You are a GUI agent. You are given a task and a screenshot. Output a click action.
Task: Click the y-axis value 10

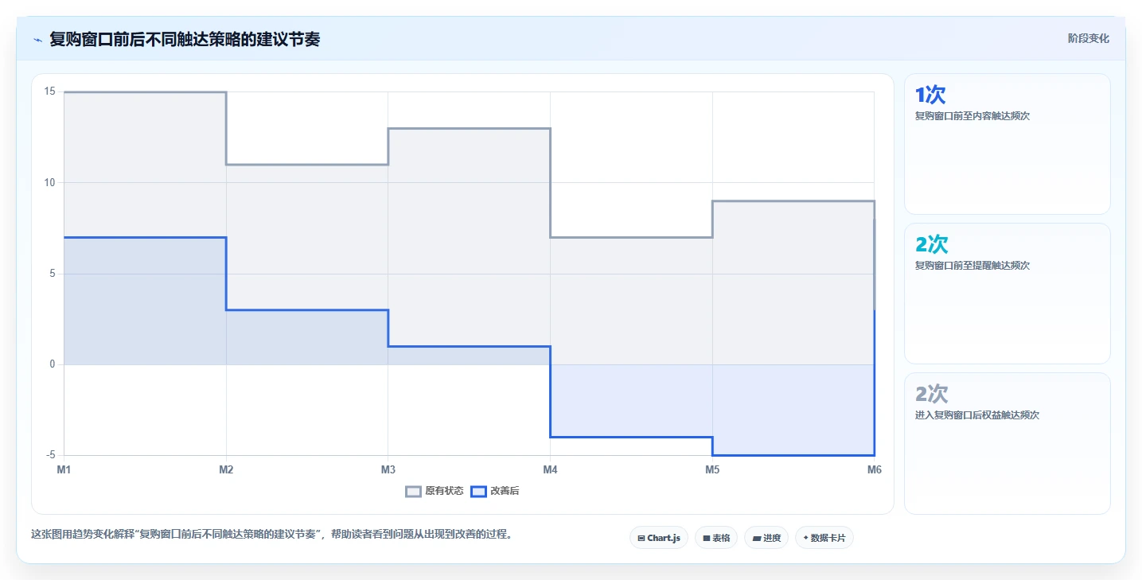(49, 182)
